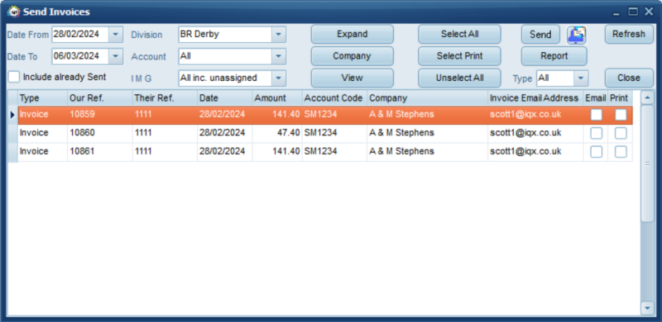662x322 pixels.
Task: Click the Send Invoices app icon in title bar
Action: [x=13, y=12]
